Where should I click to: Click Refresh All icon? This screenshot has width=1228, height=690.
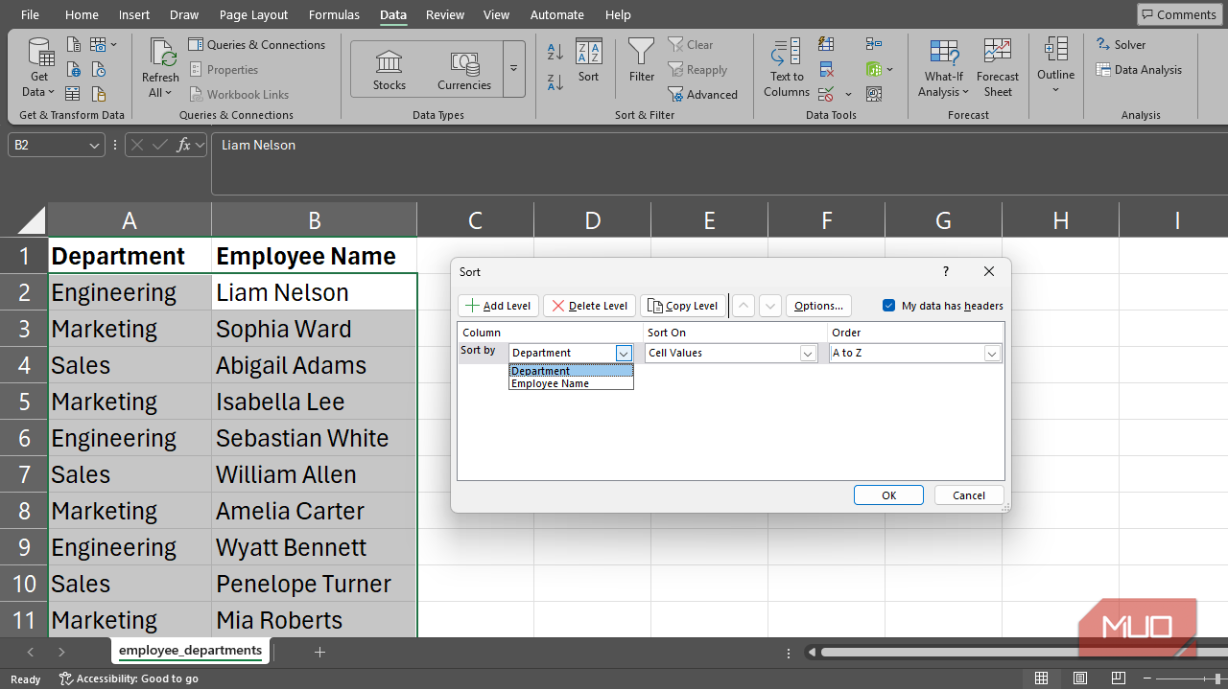(160, 69)
